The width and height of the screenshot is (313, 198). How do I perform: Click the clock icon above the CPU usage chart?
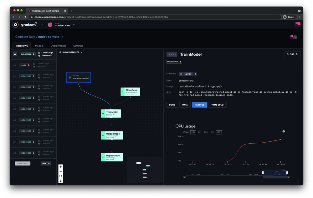284,131
